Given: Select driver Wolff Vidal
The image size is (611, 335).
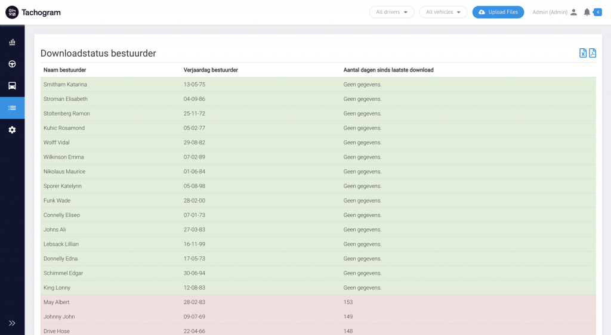Looking at the screenshot, I should 57,142.
